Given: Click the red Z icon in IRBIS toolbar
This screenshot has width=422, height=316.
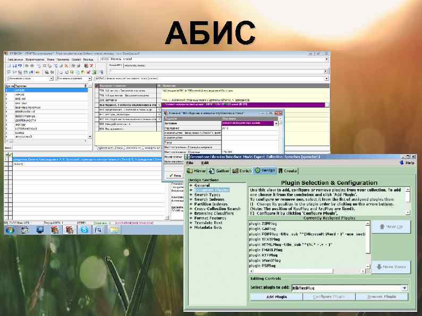Looking at the screenshot, I should click(x=91, y=66).
